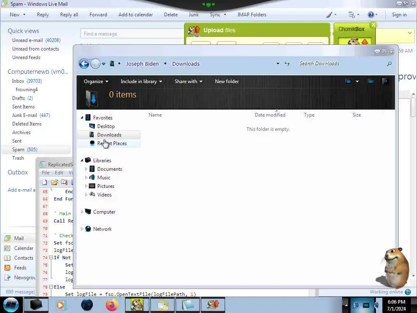Screen dimensions: 417x313
Task: Click Forward in Live Mail toolbar
Action: click(98, 15)
